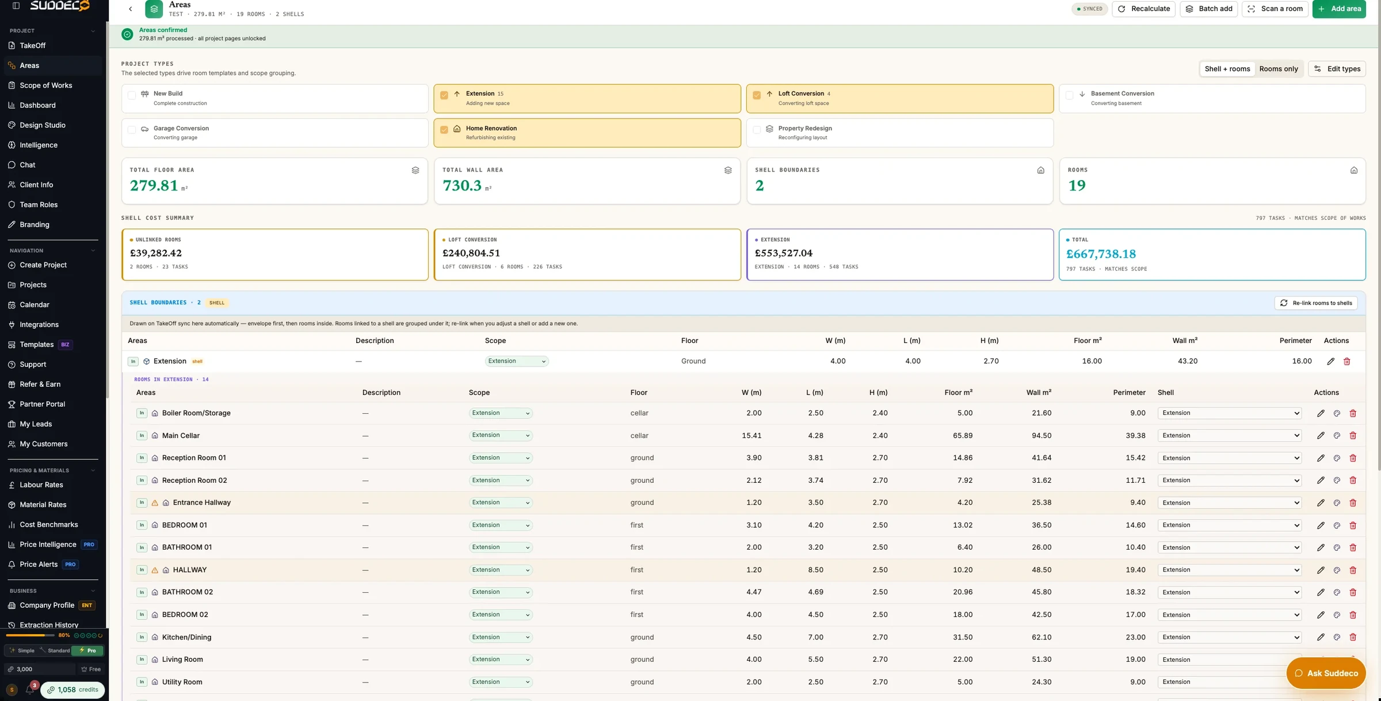Click the warning triangle on the HALLWAY row

pyautogui.click(x=155, y=570)
